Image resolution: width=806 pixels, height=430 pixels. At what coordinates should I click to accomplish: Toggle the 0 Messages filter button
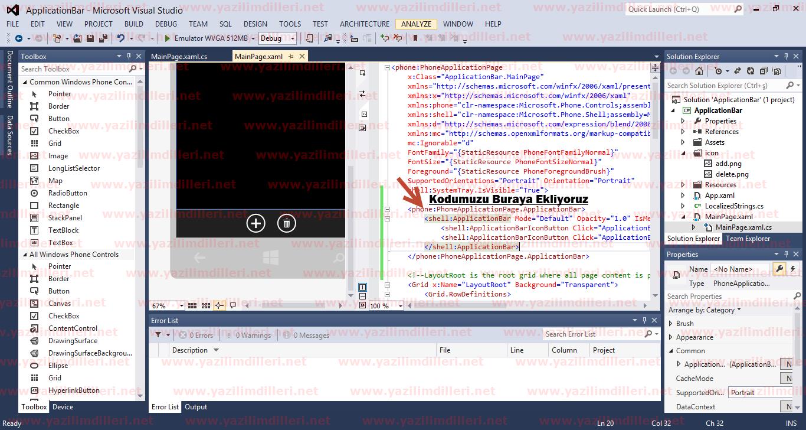tap(306, 335)
